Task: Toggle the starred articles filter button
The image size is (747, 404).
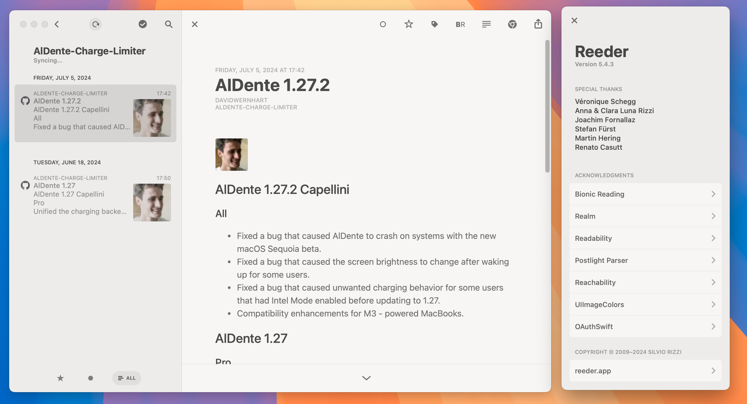Action: click(x=60, y=378)
